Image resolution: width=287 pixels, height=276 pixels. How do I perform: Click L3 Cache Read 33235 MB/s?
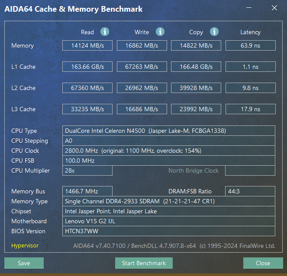pos(87,109)
